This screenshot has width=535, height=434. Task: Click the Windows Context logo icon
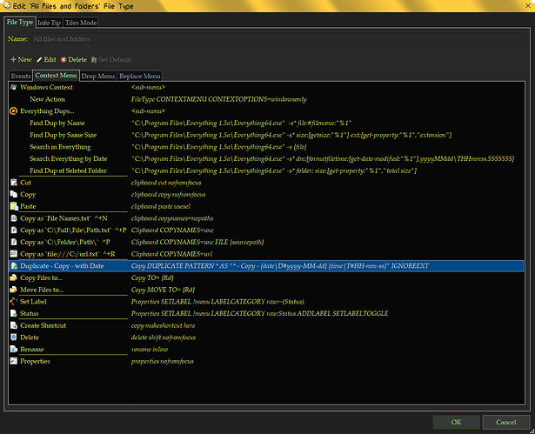pos(13,88)
